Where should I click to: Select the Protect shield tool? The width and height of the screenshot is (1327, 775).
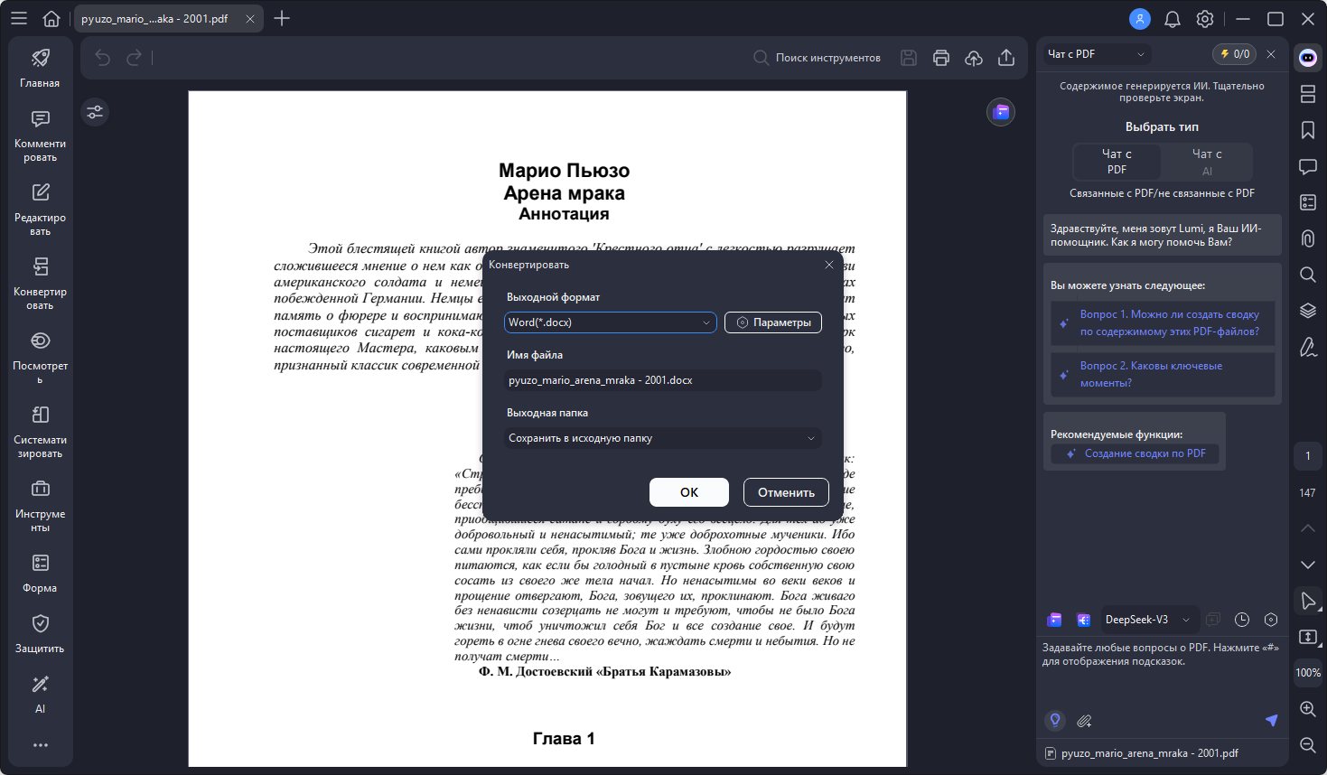pos(40,633)
